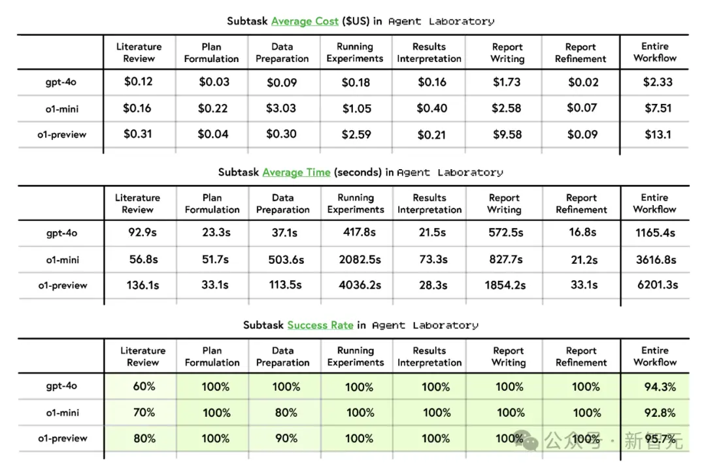This screenshot has width=706, height=469.
Task: Click the 60% literature review success cell
Action: [144, 386]
